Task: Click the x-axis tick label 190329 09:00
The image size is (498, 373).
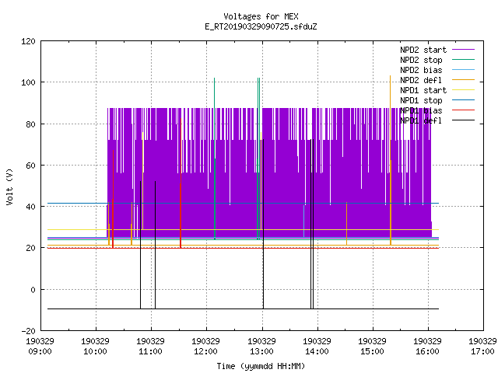Action: click(40, 347)
